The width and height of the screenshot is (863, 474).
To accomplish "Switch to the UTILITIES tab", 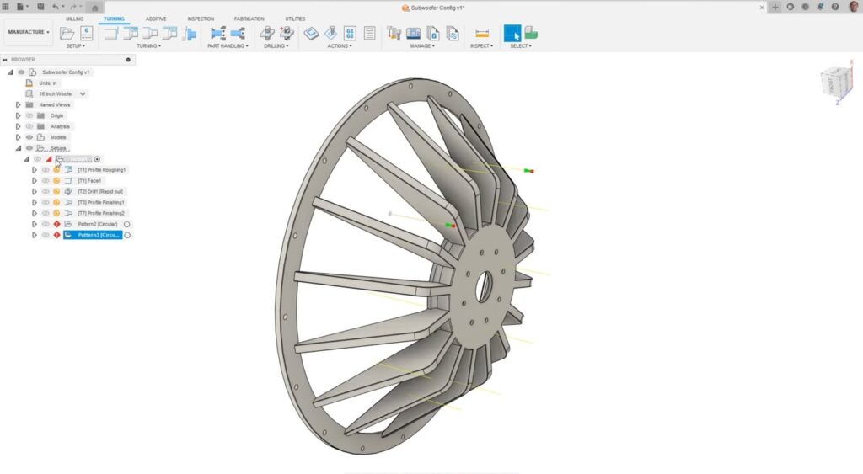I will [x=295, y=19].
